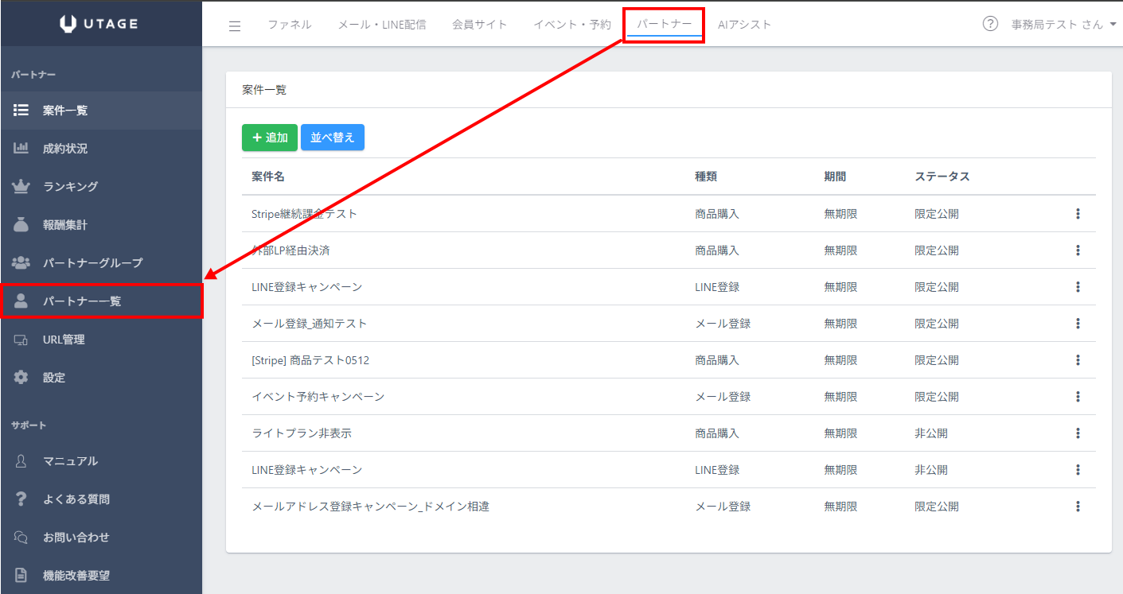This screenshot has width=1123, height=594.
Task: Click the 報酬集計 money bag icon
Action: pos(21,225)
